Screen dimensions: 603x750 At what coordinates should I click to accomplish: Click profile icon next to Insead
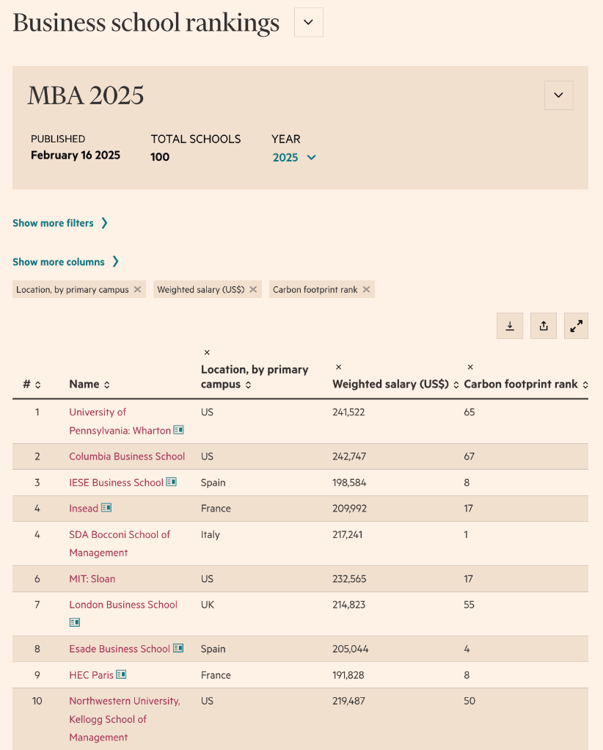coord(106,508)
